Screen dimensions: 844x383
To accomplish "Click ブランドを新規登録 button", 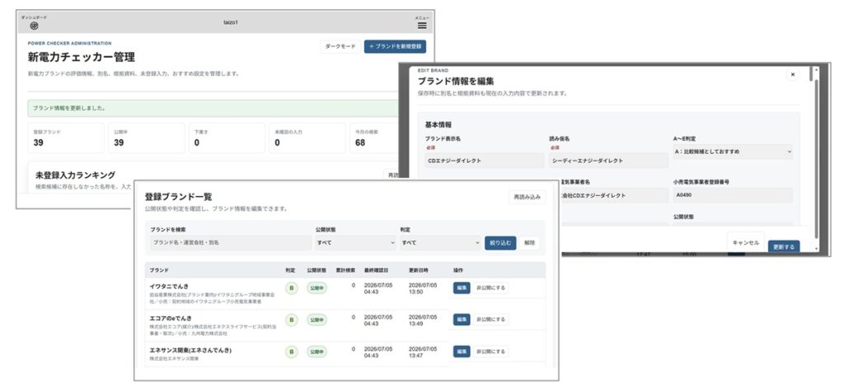I will tap(395, 47).
